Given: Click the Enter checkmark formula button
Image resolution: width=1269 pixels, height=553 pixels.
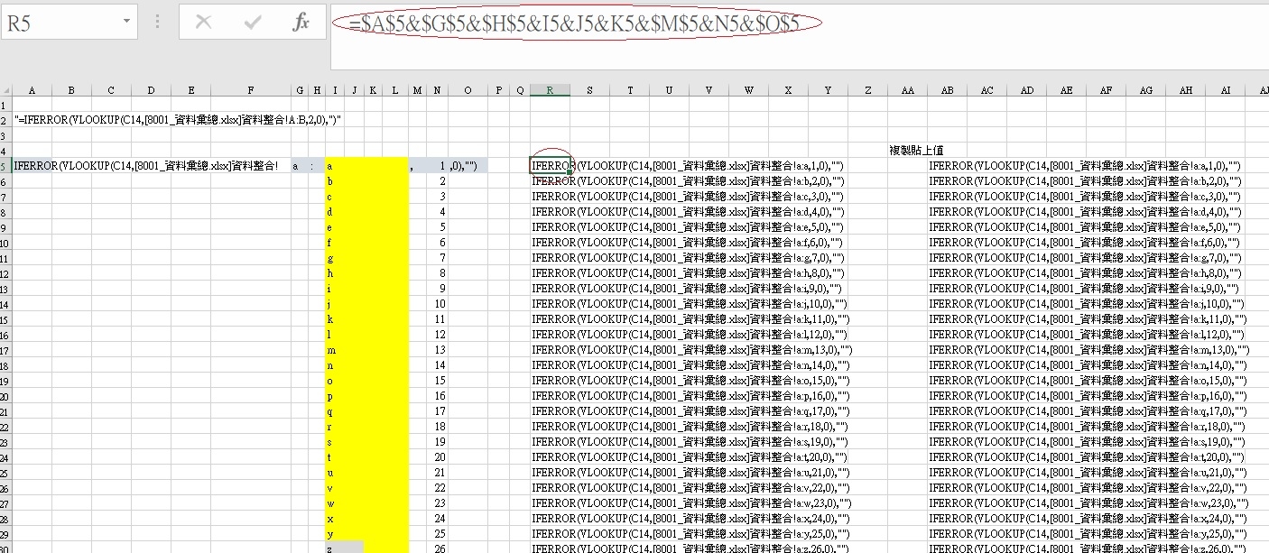Looking at the screenshot, I should pyautogui.click(x=253, y=23).
